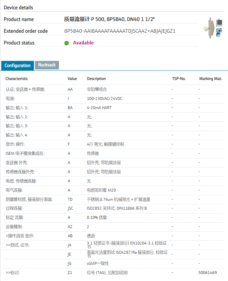Expand the >>标记: row
The image size is (228, 281).
12,273
